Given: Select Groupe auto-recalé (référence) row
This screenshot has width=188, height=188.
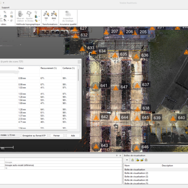Looking at the screenshot, I should (61, 165).
